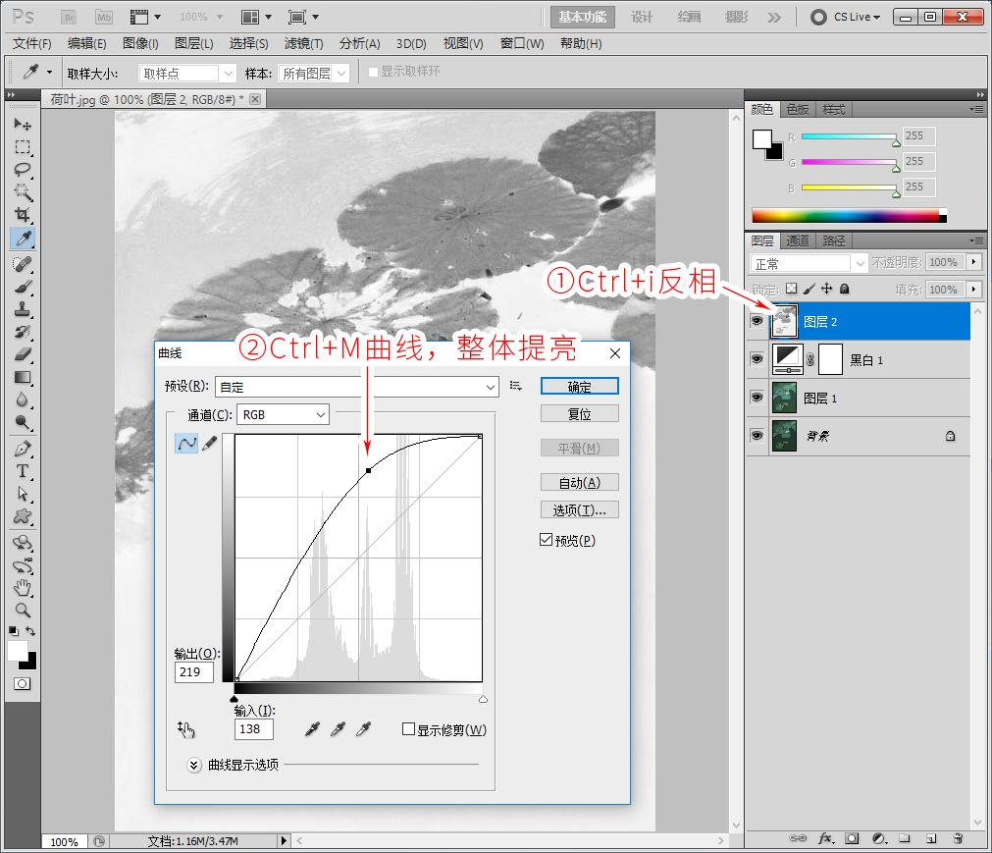Select the Blur tool
The height and width of the screenshot is (853, 992).
click(23, 400)
